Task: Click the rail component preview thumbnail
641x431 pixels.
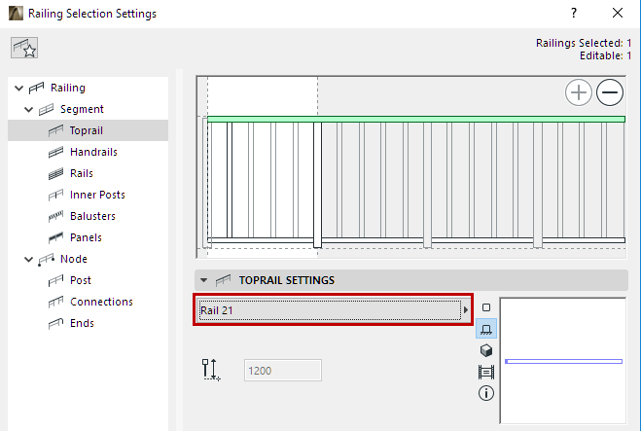Action: coord(563,361)
